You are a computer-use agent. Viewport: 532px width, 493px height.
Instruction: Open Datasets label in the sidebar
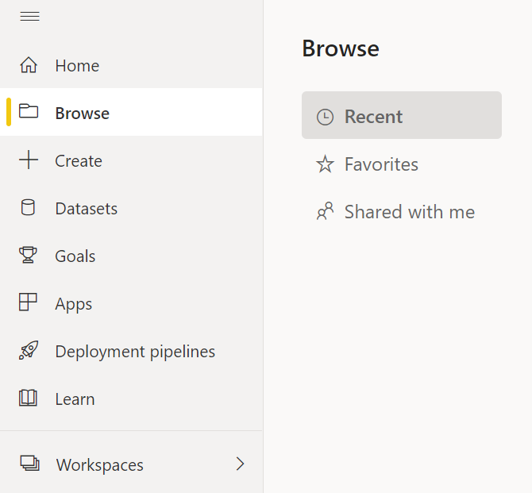point(87,208)
